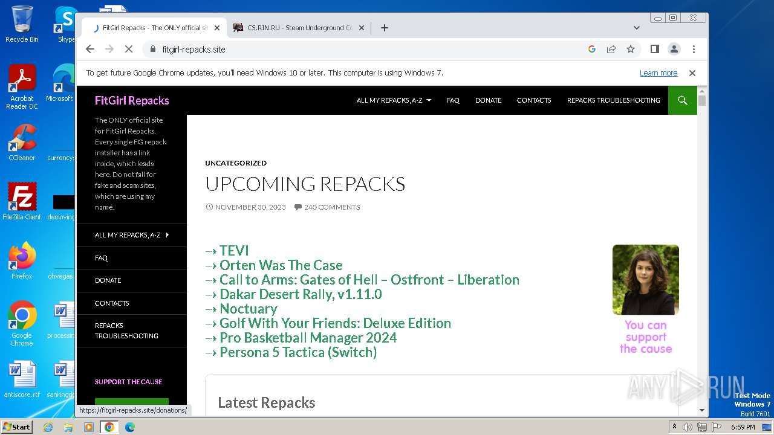The image size is (774, 435).
Task: Open REPACKS TROUBLESHOOTING in top navigation
Action: click(x=613, y=100)
